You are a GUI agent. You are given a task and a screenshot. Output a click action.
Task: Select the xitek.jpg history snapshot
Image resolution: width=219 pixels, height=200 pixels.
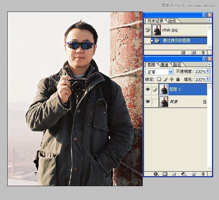(x=170, y=30)
